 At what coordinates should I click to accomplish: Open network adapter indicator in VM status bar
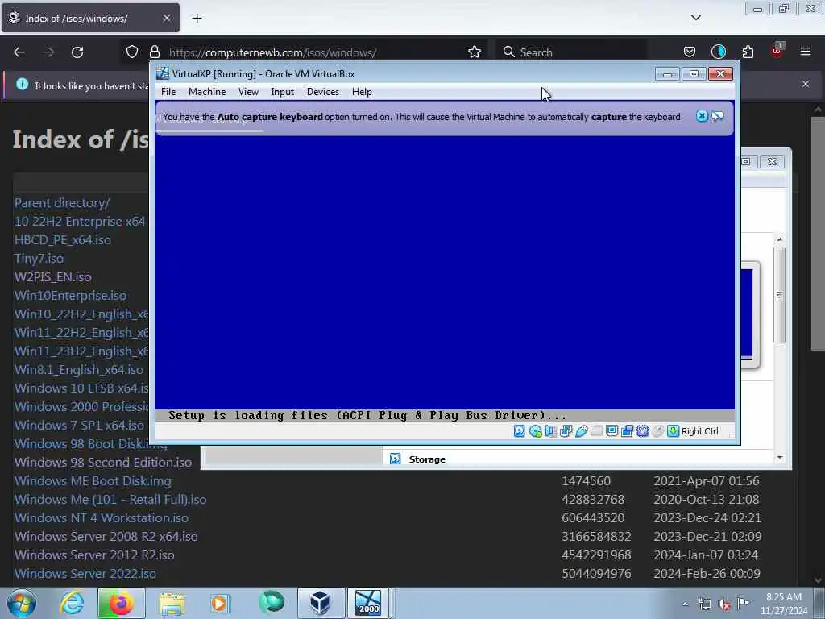[566, 431]
